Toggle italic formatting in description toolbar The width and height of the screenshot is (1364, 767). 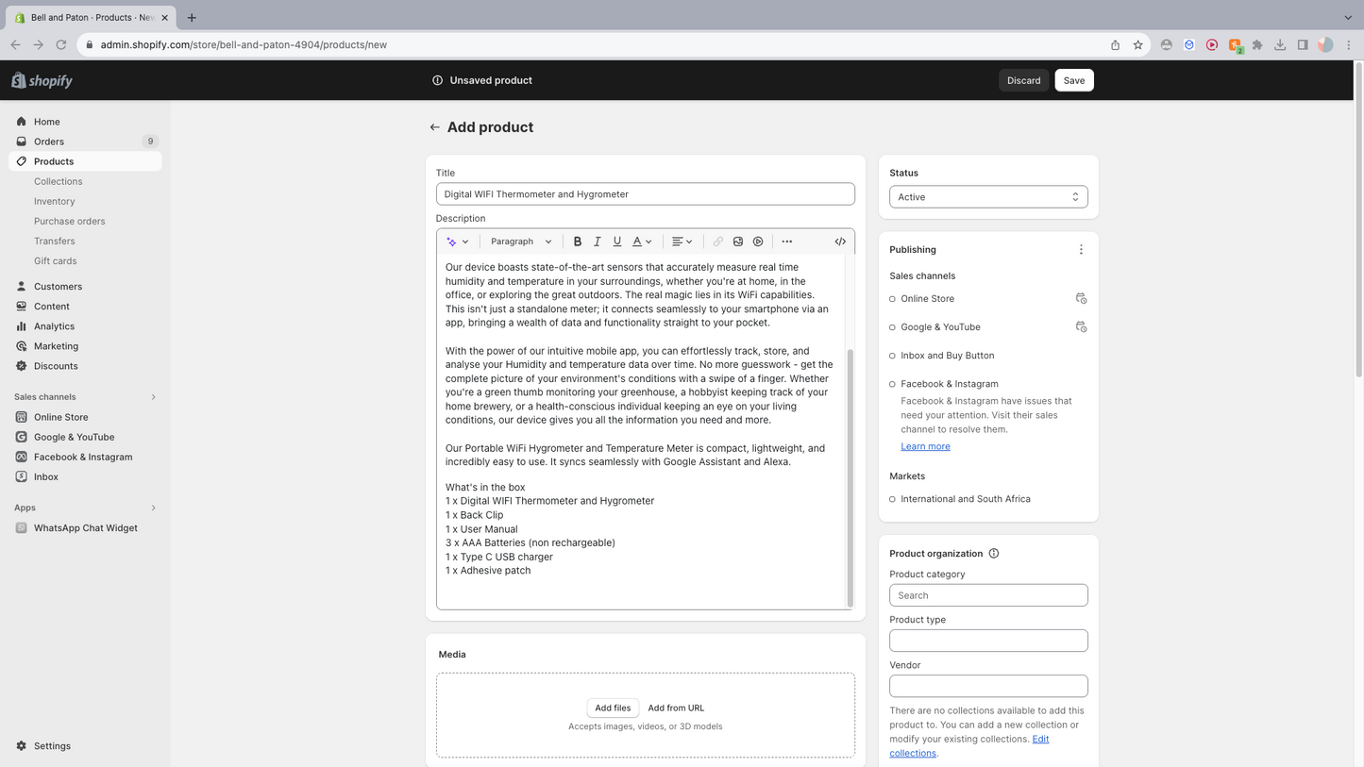(x=598, y=242)
